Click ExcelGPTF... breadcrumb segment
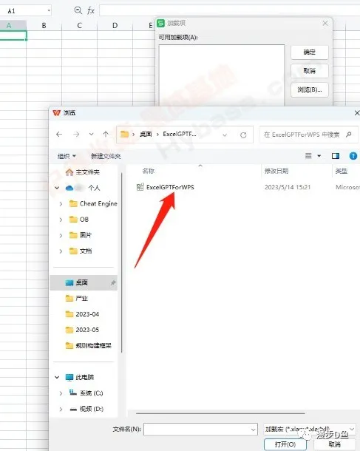This screenshot has height=451, width=360. click(x=180, y=134)
